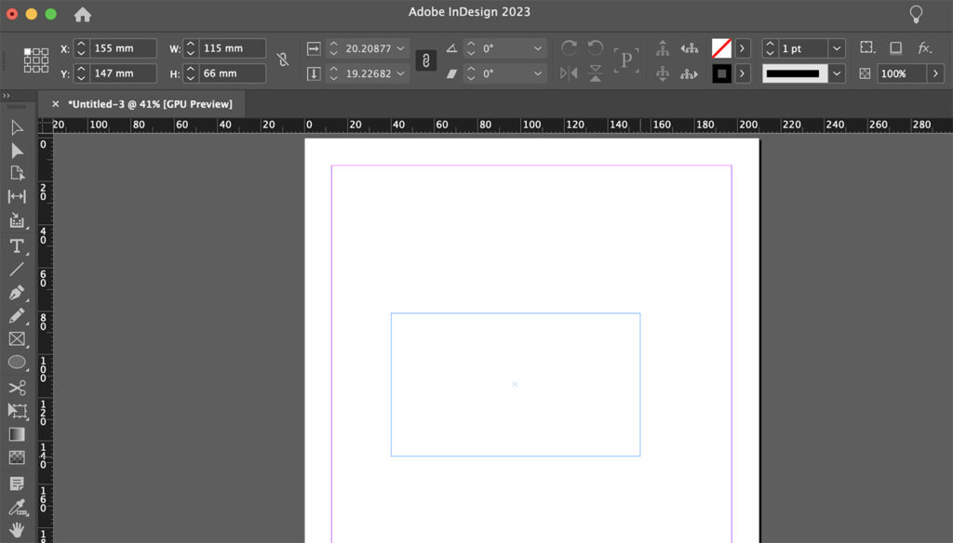Select the Type tool
953x543 pixels.
click(x=17, y=245)
